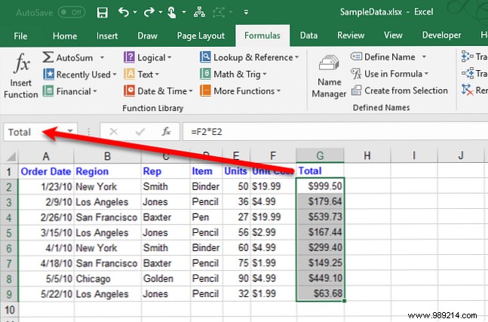Click the Redo arrow icon
This screenshot has width=488, height=322.
coord(149,13)
